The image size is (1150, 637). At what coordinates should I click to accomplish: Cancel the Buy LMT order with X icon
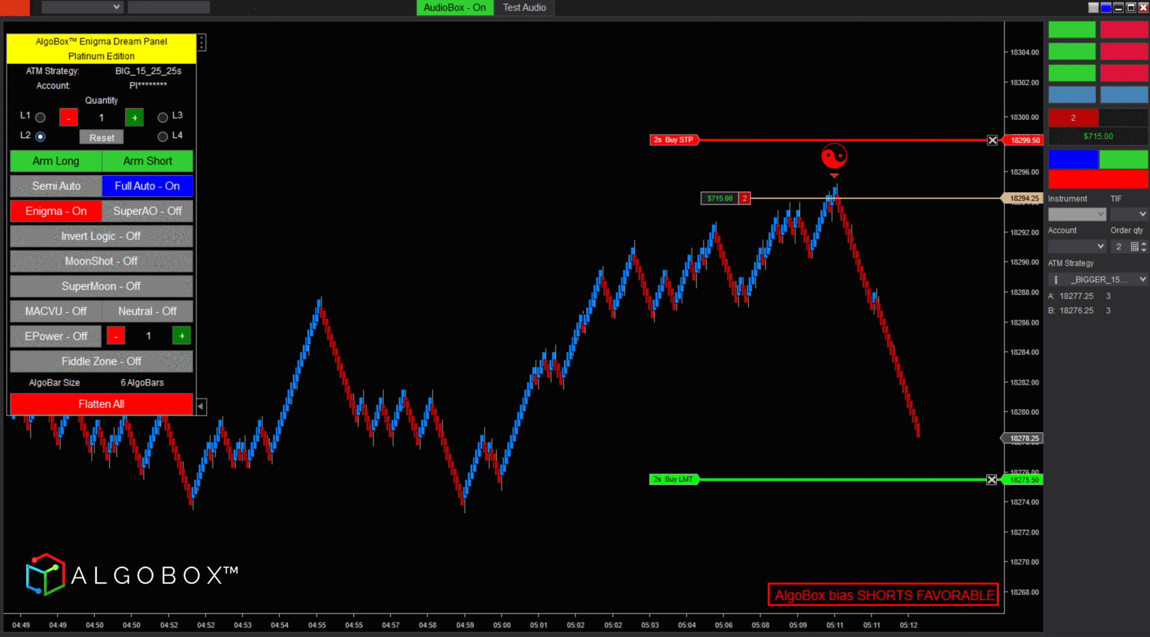992,479
